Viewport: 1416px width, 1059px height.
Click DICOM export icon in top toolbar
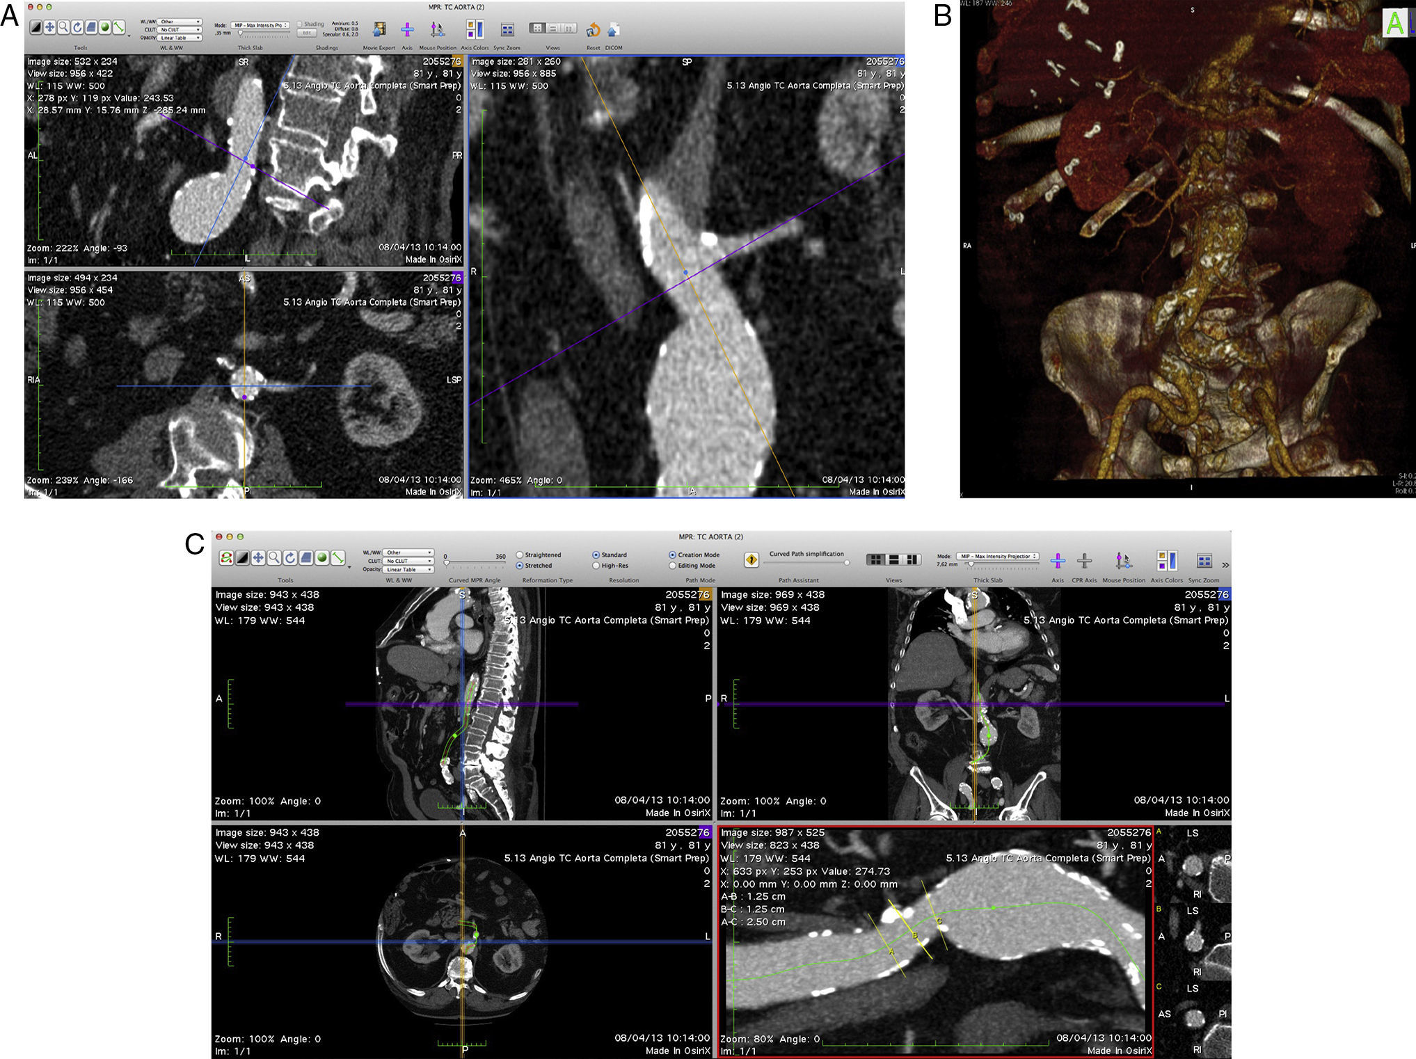coord(613,30)
